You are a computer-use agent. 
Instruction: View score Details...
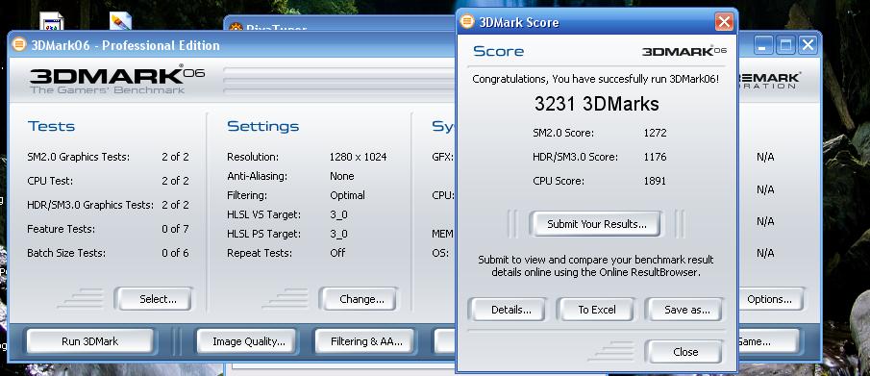(508, 310)
